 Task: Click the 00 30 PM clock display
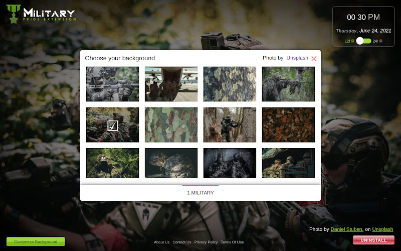(x=363, y=17)
